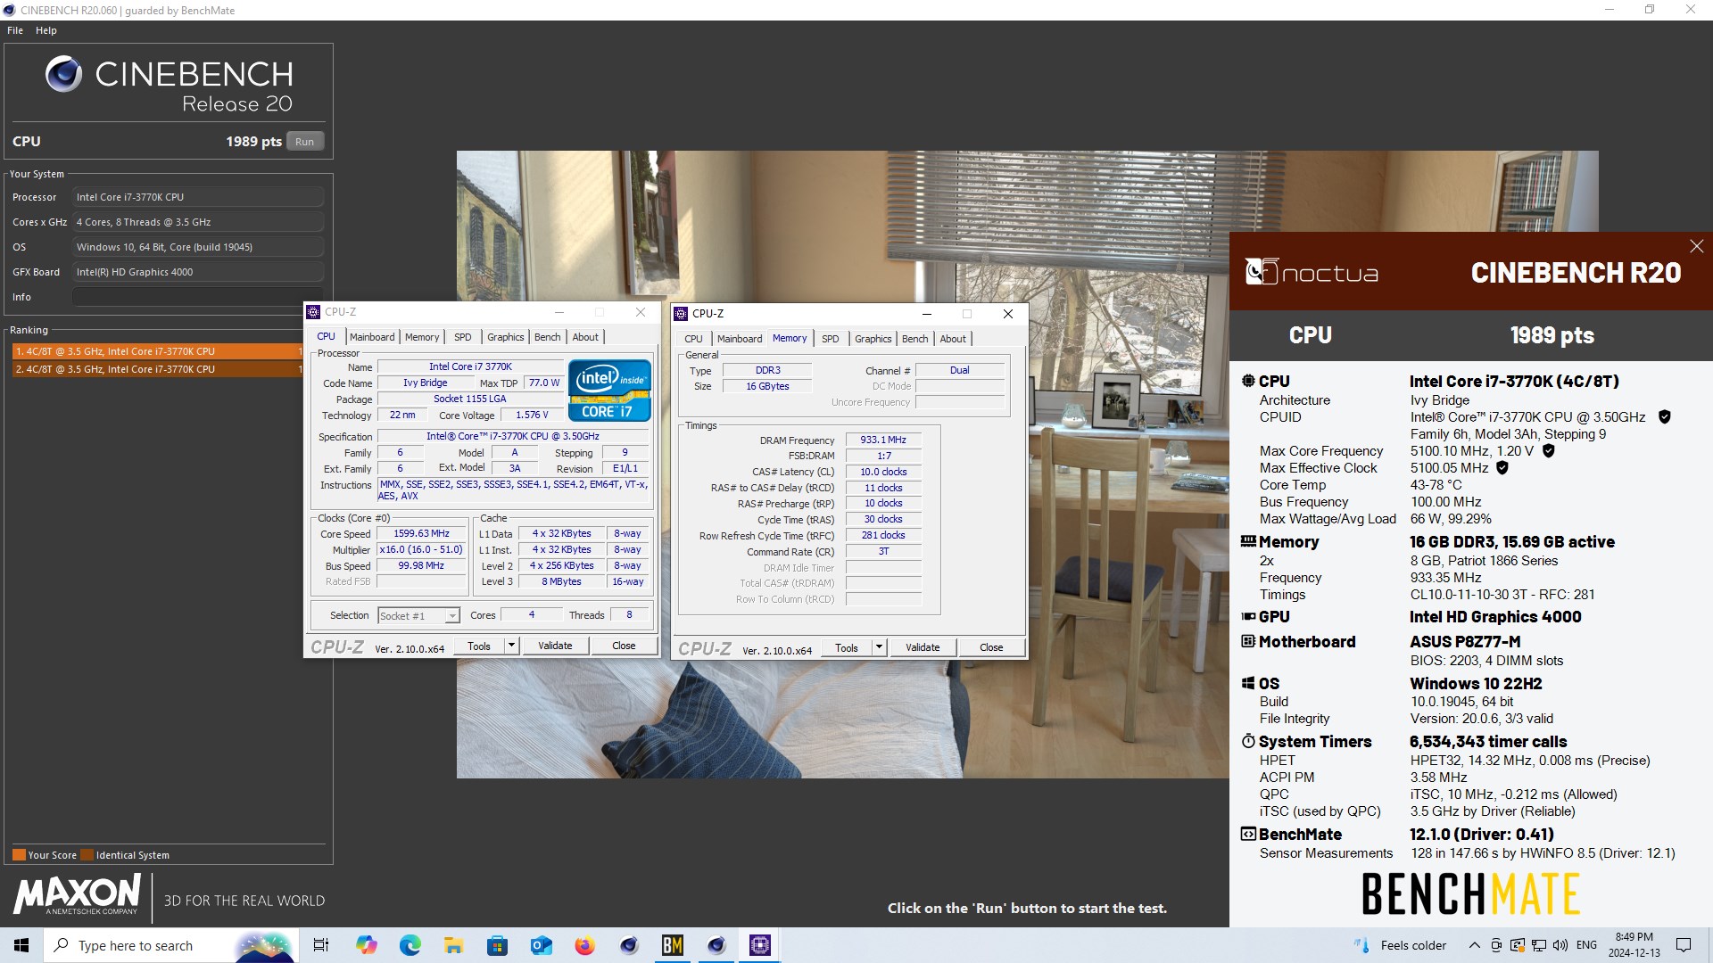Click Validate in left CPU-Z window
The width and height of the screenshot is (1713, 963).
pos(555,646)
